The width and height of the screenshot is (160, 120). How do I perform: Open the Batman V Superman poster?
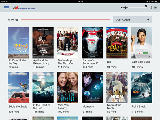92,43
